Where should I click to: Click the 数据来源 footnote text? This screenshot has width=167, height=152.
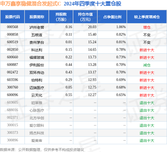point(42,150)
